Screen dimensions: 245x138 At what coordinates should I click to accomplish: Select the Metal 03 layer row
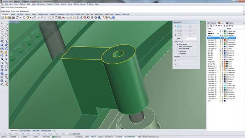[x=221, y=36]
